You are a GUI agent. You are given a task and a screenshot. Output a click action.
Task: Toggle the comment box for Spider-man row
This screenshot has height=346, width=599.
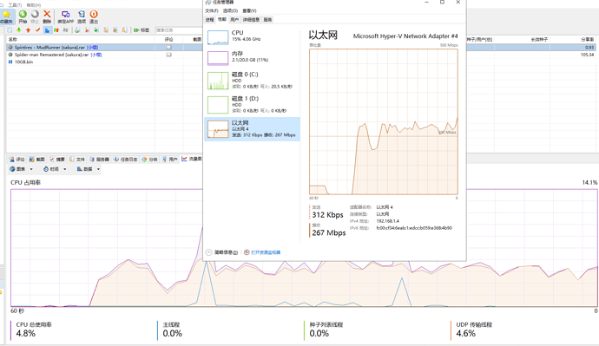(168, 55)
